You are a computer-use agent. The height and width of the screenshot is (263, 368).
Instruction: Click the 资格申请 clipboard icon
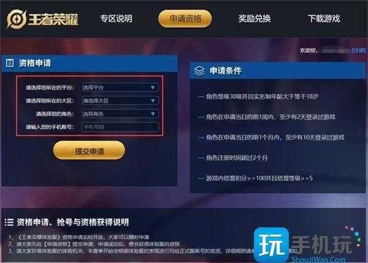point(10,63)
